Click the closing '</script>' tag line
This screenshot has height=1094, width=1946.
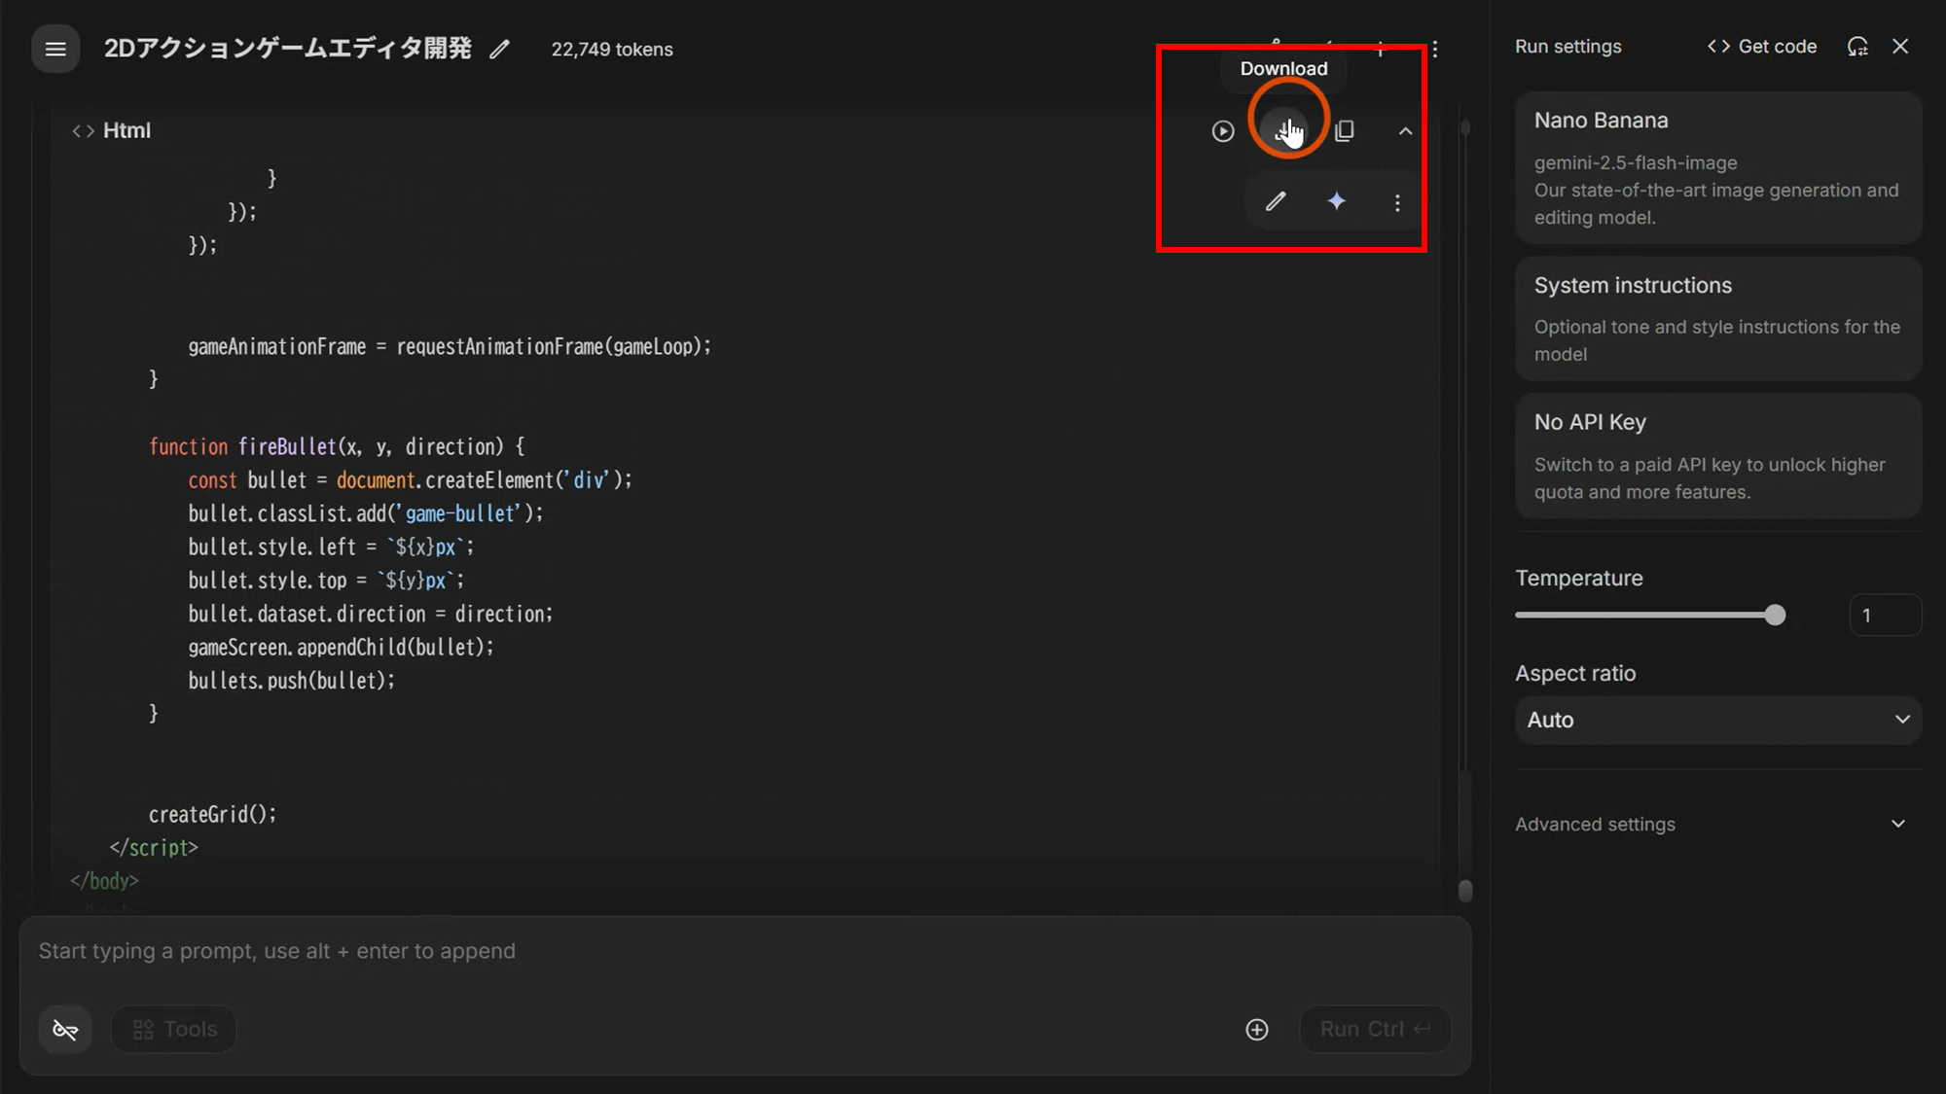(x=154, y=847)
